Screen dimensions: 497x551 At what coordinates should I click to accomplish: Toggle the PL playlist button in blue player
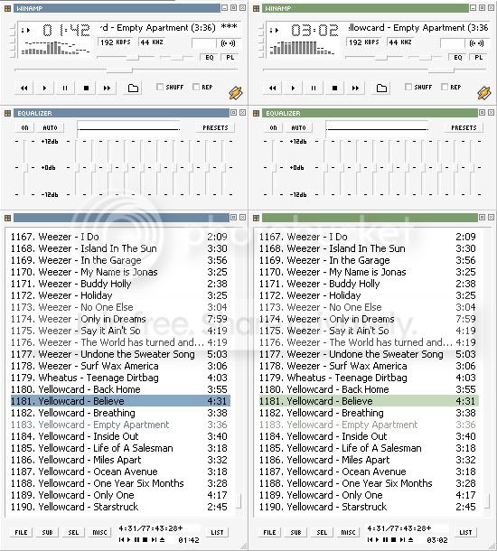coord(230,57)
